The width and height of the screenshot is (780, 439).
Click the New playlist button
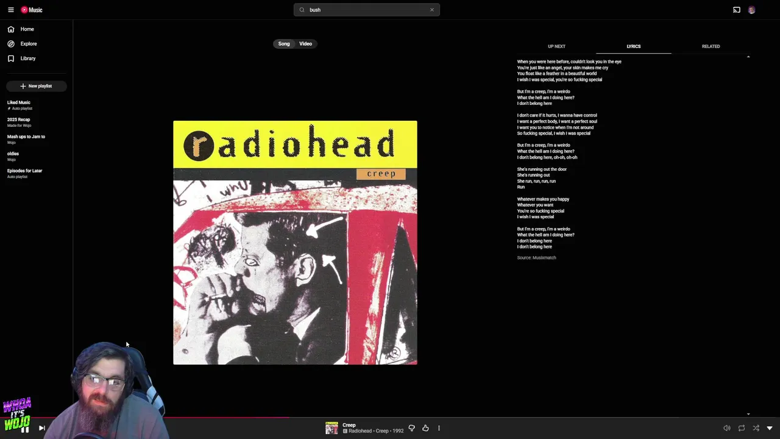37,86
